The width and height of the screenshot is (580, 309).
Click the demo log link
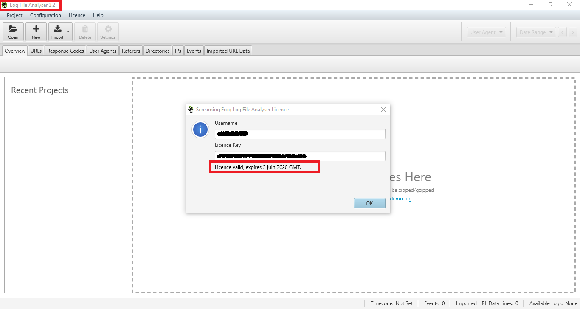(x=400, y=198)
